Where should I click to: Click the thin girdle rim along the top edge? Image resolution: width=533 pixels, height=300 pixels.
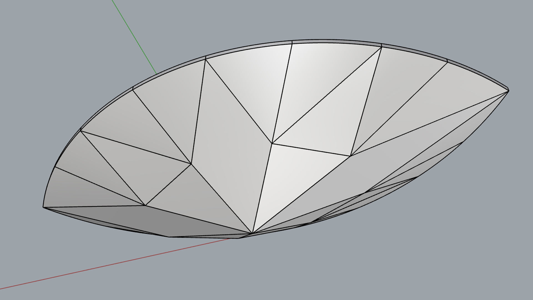tap(333, 42)
